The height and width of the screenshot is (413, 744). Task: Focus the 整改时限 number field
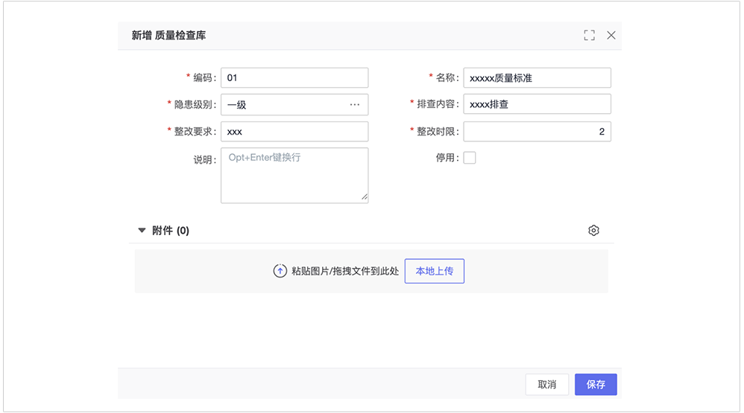(537, 132)
